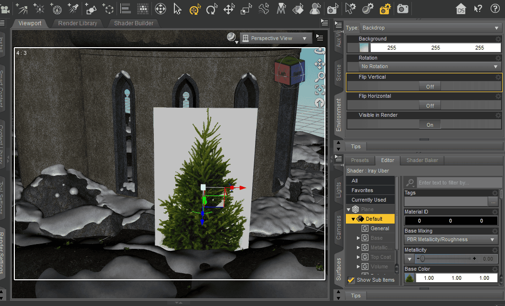Activate the Node Selection arrow tool
Image resolution: width=505 pixels, height=306 pixels.
click(177, 9)
